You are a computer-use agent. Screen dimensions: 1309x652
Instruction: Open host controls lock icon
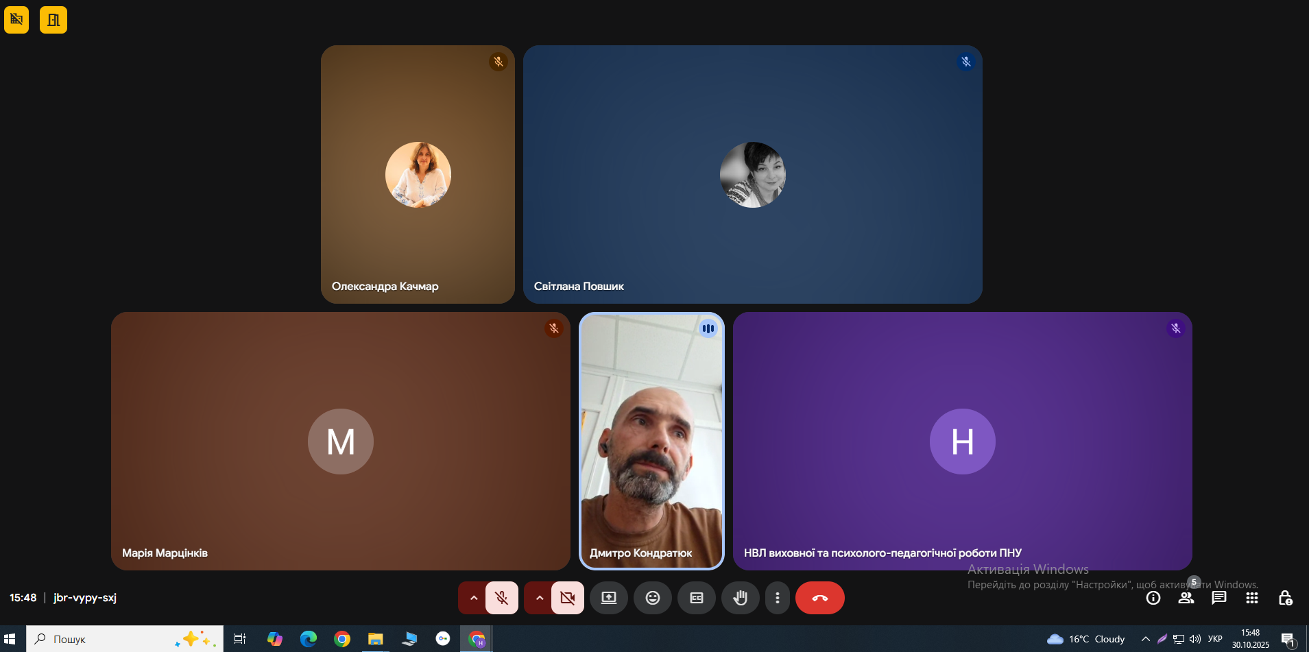click(x=1286, y=598)
